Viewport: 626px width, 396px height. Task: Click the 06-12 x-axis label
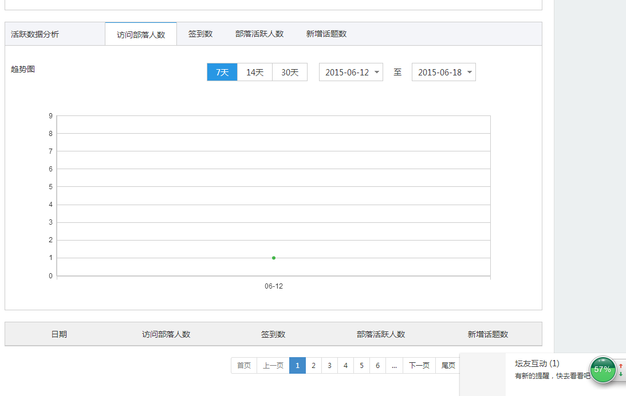pos(273,286)
